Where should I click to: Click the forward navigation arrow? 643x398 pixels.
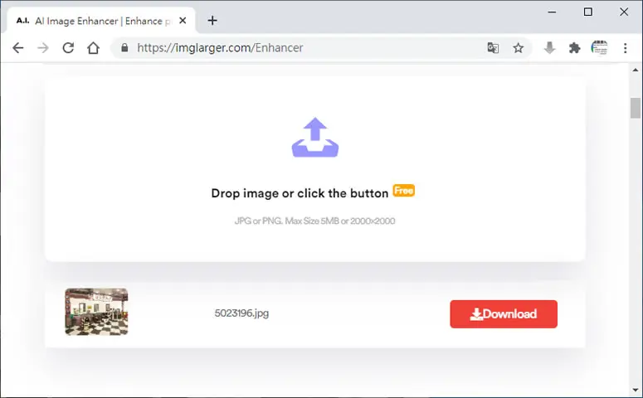[43, 48]
